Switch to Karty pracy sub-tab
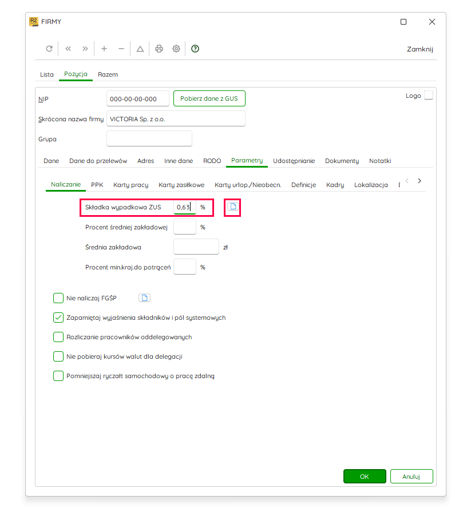The image size is (455, 508). (x=130, y=185)
